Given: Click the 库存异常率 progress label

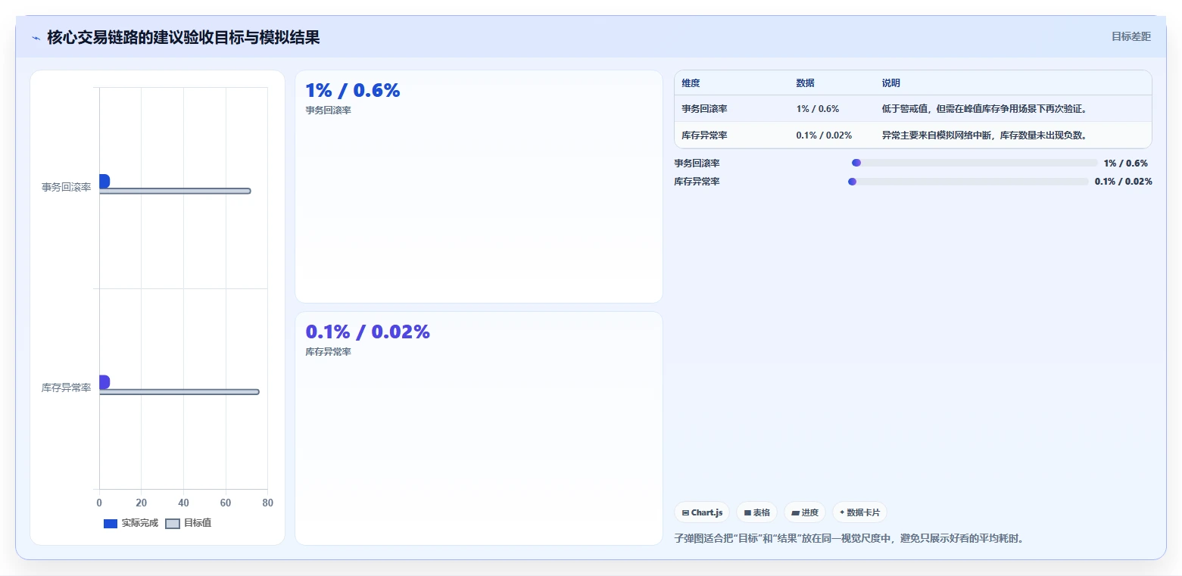Looking at the screenshot, I should (697, 182).
